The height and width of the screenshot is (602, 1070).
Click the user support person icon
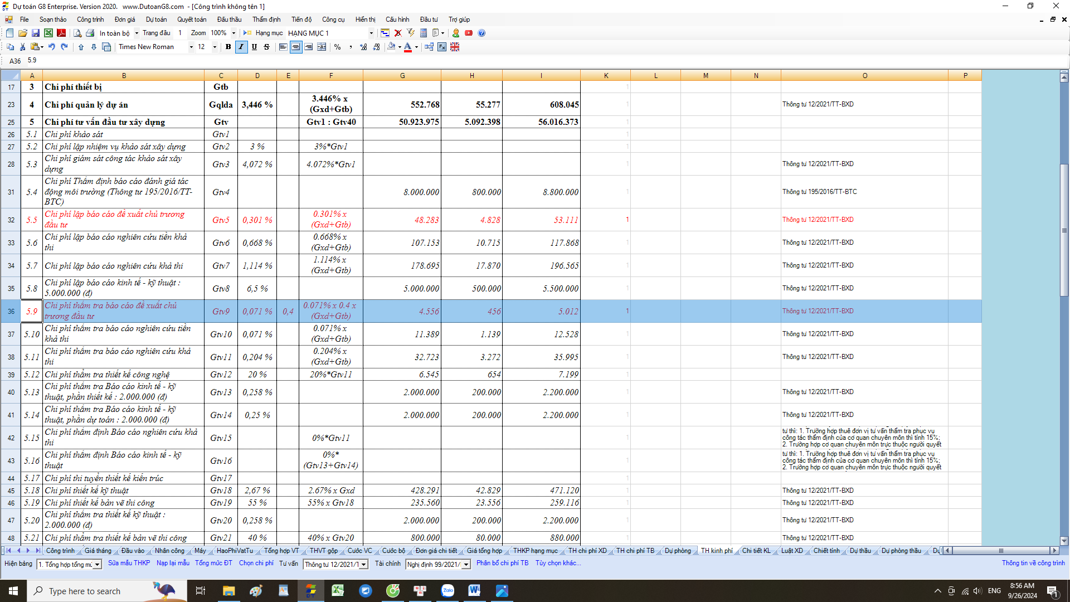point(456,33)
